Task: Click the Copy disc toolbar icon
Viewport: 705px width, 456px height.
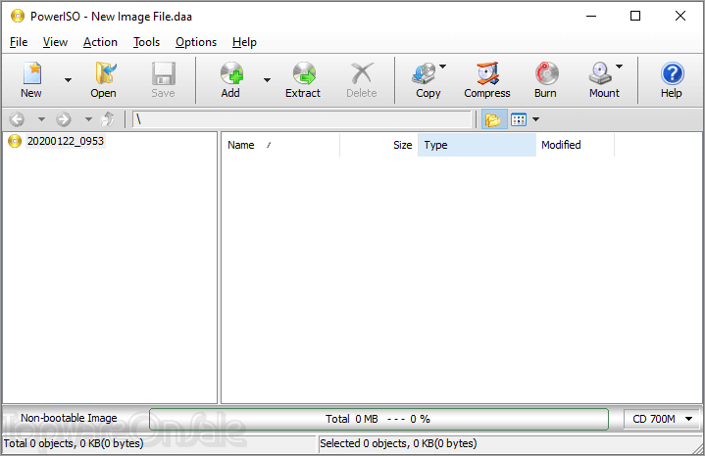Action: 424,73
